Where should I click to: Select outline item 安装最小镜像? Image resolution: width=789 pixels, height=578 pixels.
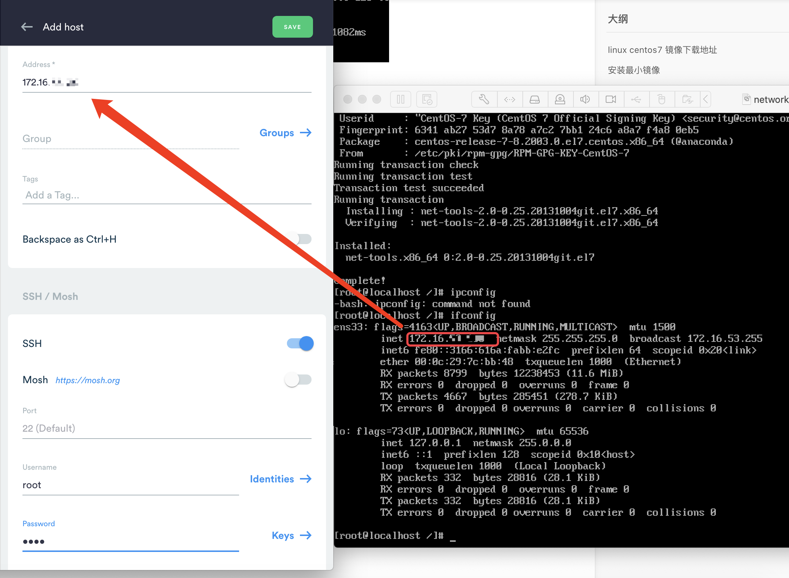click(x=634, y=70)
